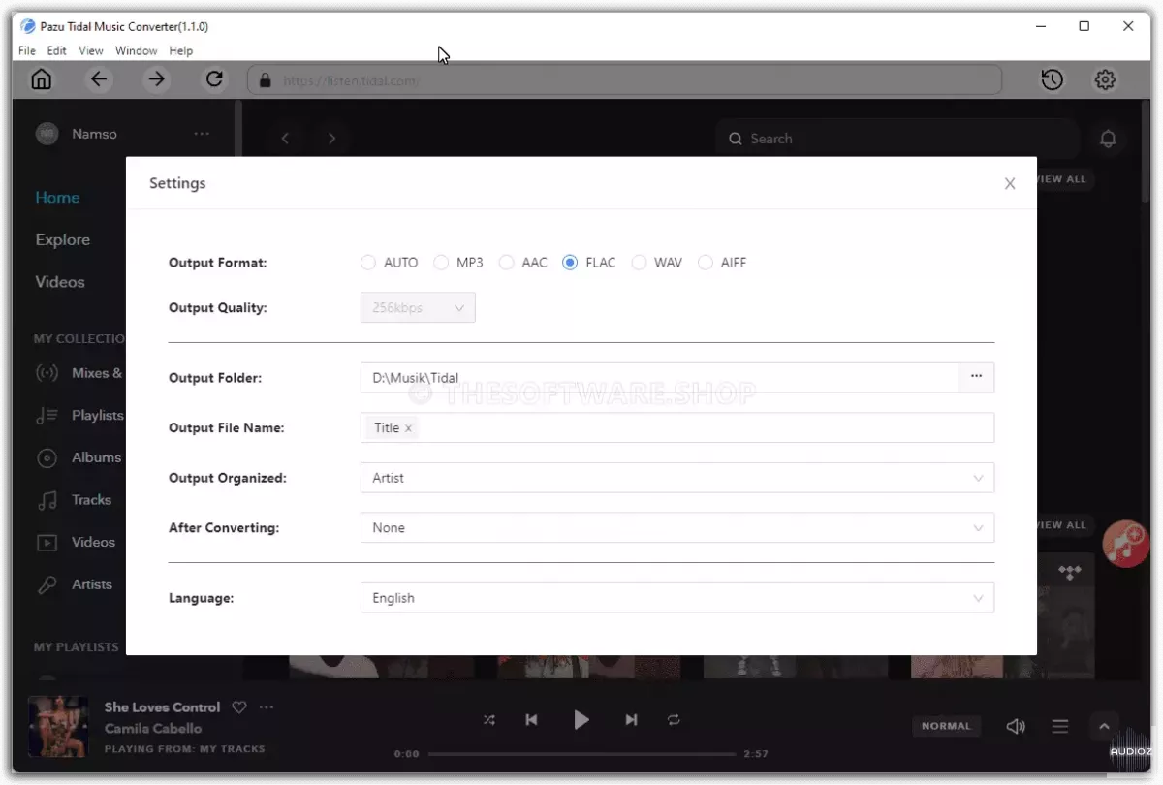Open the Help menu
1163x785 pixels.
[181, 50]
